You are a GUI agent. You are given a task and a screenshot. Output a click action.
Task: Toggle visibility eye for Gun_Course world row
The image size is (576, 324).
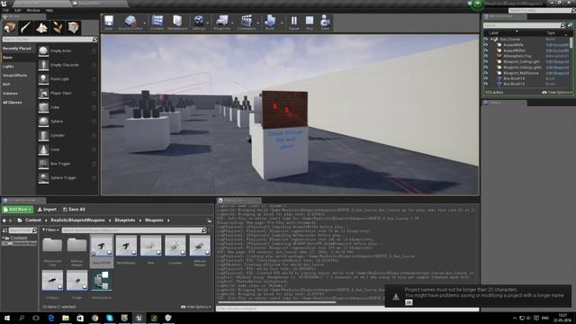(486, 40)
